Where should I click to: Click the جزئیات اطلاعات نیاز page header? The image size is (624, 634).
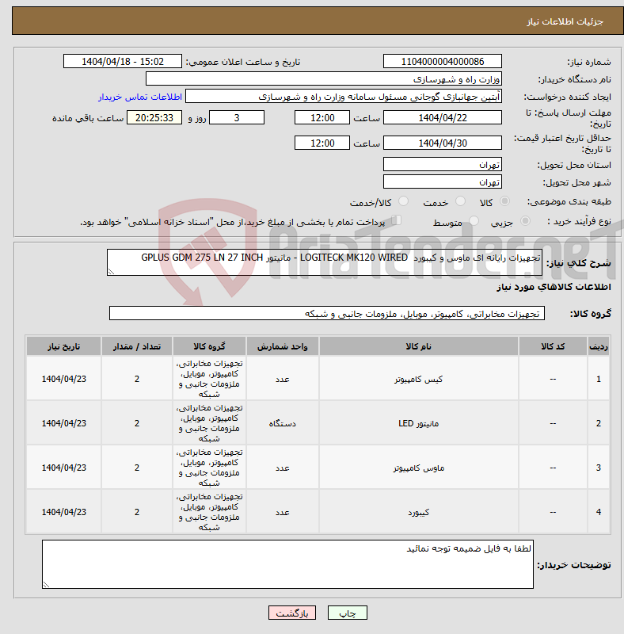click(565, 21)
